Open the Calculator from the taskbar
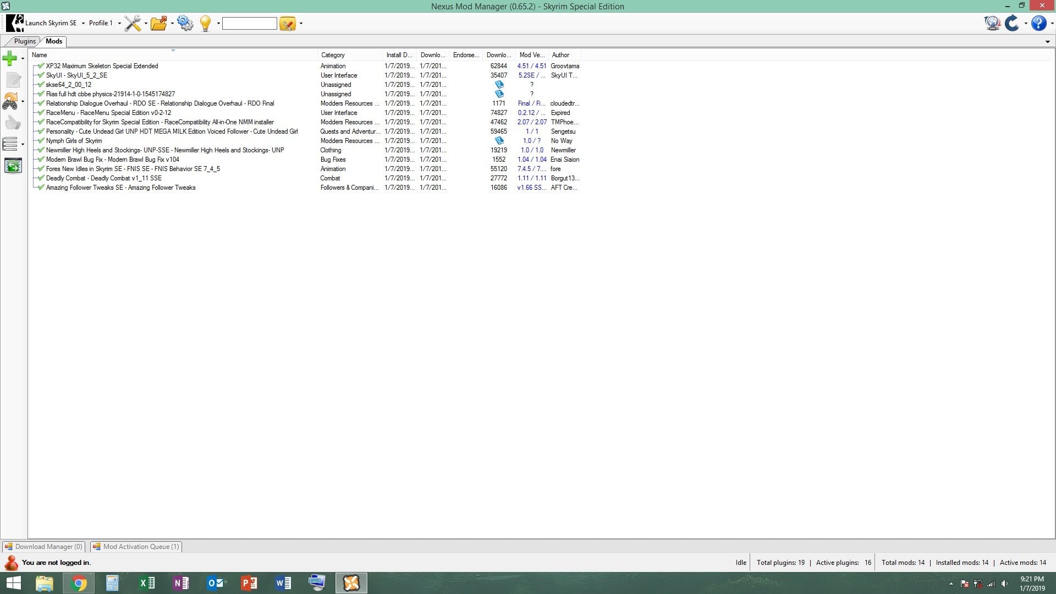The width and height of the screenshot is (1056, 594). pos(112,583)
